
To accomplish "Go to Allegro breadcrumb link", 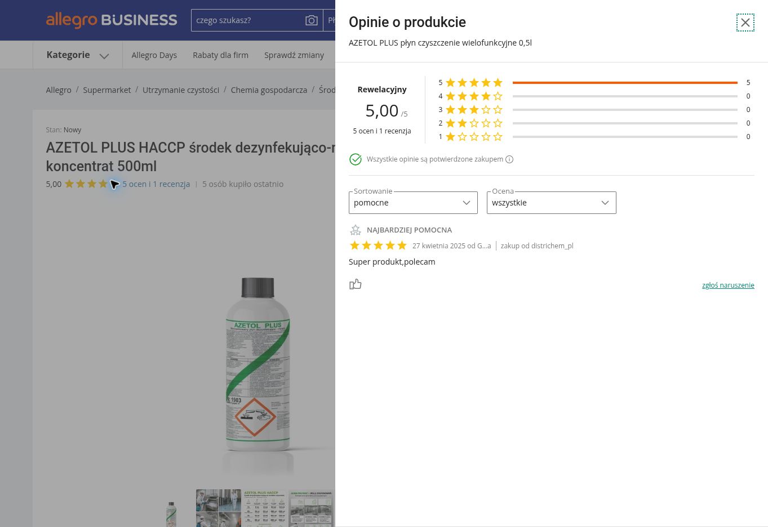I will tap(59, 90).
